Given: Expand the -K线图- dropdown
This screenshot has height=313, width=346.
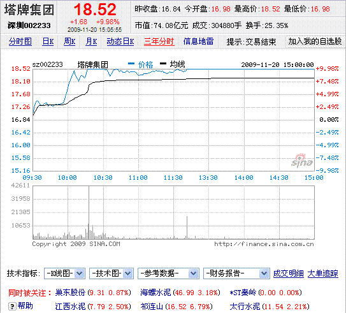Looking at the screenshot, I should point(65,273).
